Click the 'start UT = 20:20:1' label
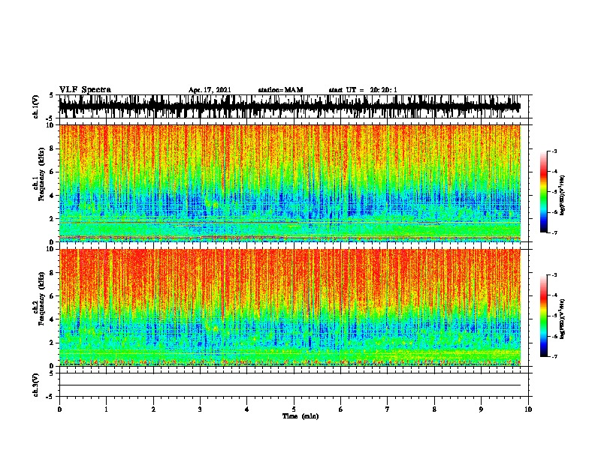 [363, 90]
